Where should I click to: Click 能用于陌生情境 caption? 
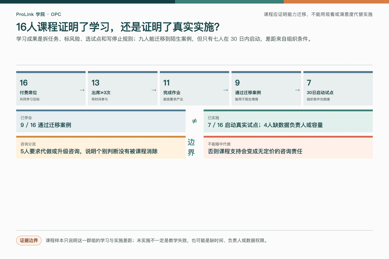247,99
